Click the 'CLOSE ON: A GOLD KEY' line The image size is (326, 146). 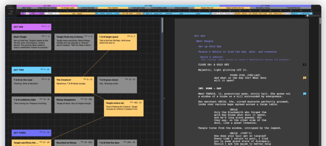pyautogui.click(x=214, y=65)
